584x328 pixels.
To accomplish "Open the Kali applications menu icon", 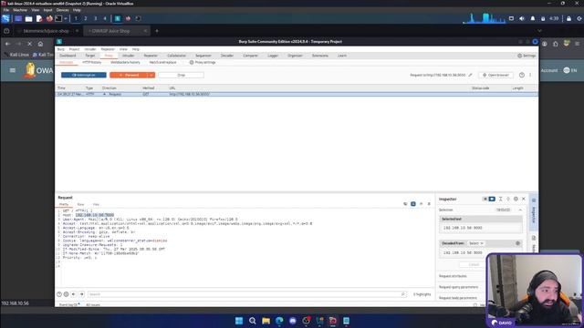I will click(5, 18).
